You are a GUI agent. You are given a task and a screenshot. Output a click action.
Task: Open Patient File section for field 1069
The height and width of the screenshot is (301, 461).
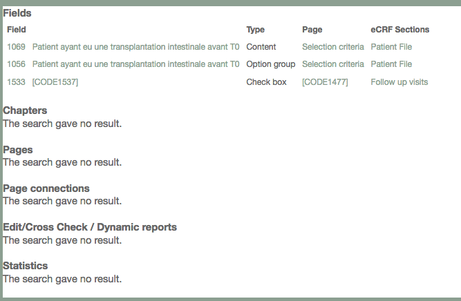click(391, 47)
